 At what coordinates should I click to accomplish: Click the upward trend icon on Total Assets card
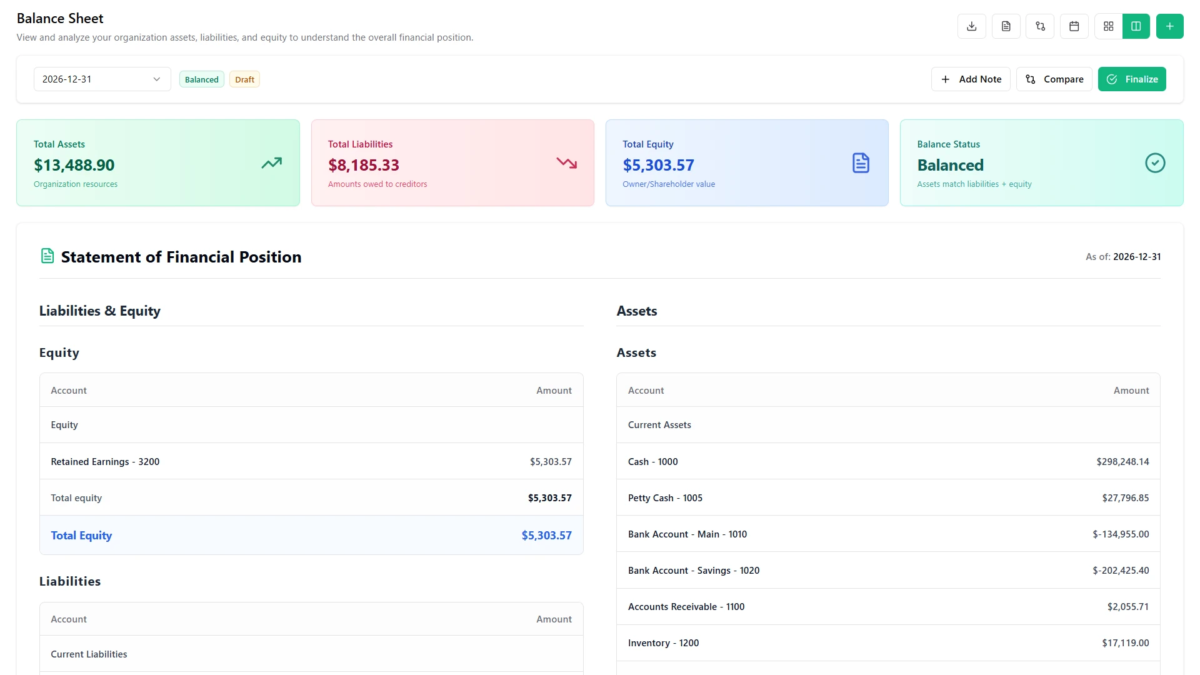coord(271,163)
